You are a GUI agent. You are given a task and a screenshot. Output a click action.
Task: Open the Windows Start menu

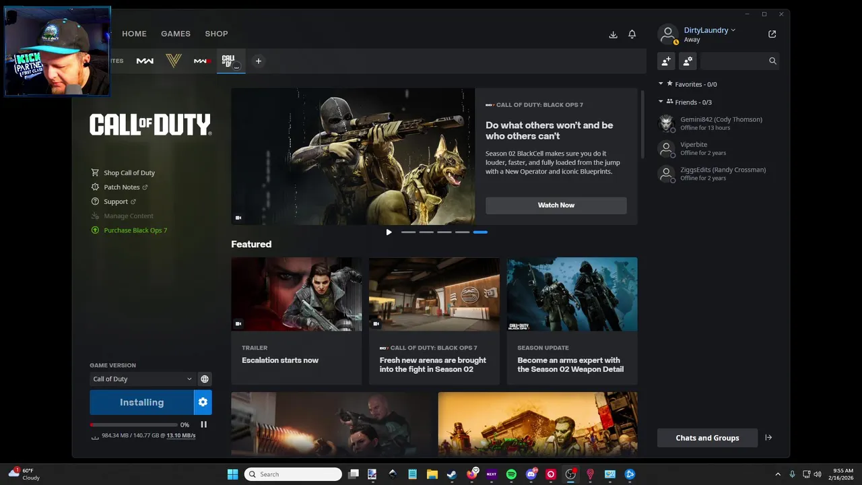(232, 474)
